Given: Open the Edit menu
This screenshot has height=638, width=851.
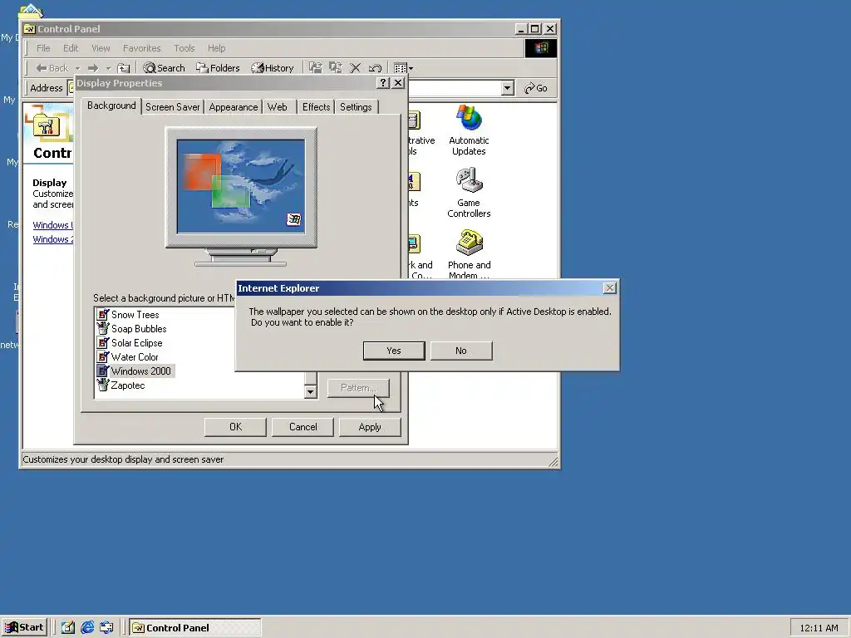Looking at the screenshot, I should 71,48.
